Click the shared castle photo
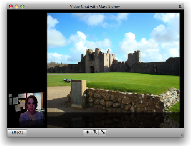Screen dimensions: 192x146 pos(113,63)
